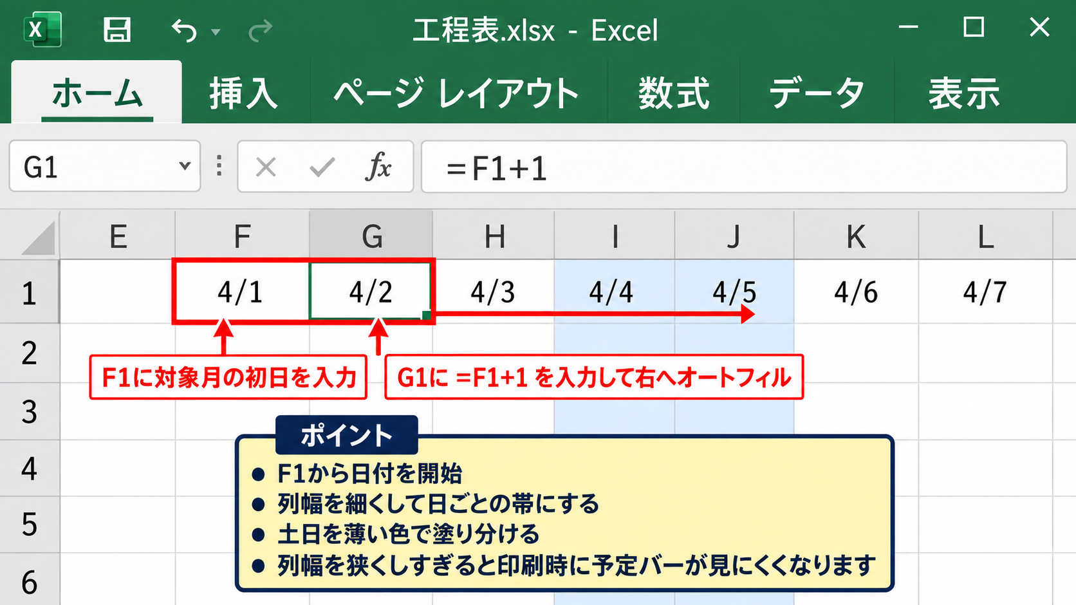Image resolution: width=1076 pixels, height=605 pixels.
Task: Undo the last action
Action: click(x=184, y=30)
